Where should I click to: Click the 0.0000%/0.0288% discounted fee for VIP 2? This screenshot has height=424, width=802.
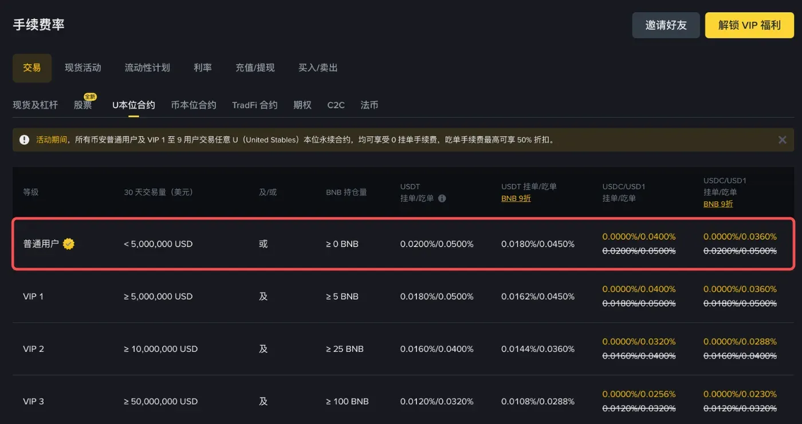pyautogui.click(x=740, y=342)
